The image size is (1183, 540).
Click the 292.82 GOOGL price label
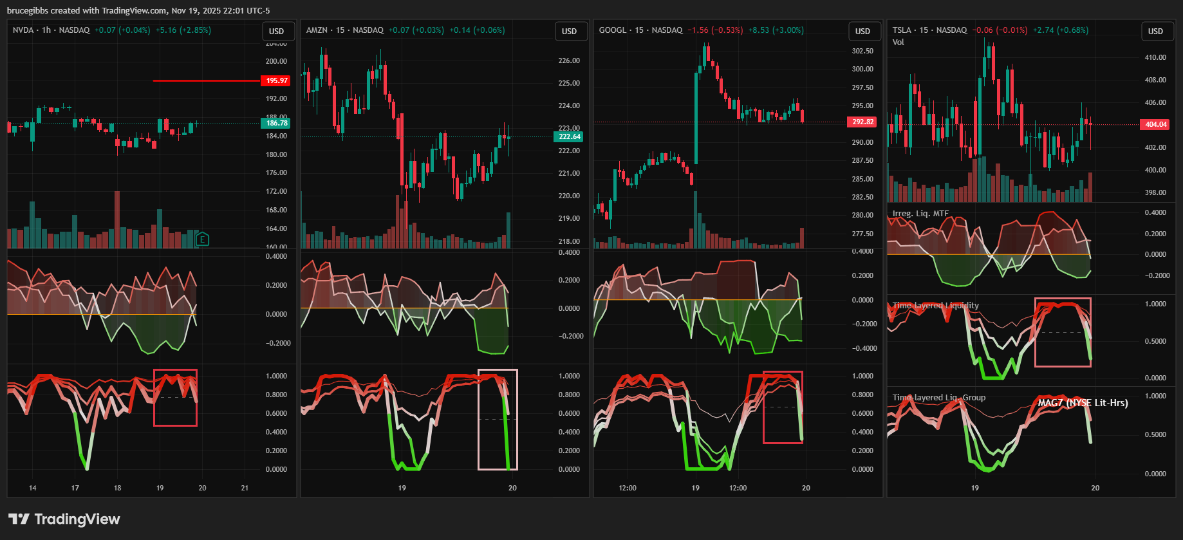pyautogui.click(x=863, y=122)
